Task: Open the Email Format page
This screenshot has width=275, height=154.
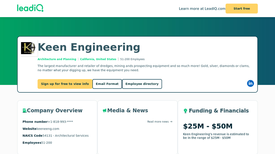Action: (107, 84)
